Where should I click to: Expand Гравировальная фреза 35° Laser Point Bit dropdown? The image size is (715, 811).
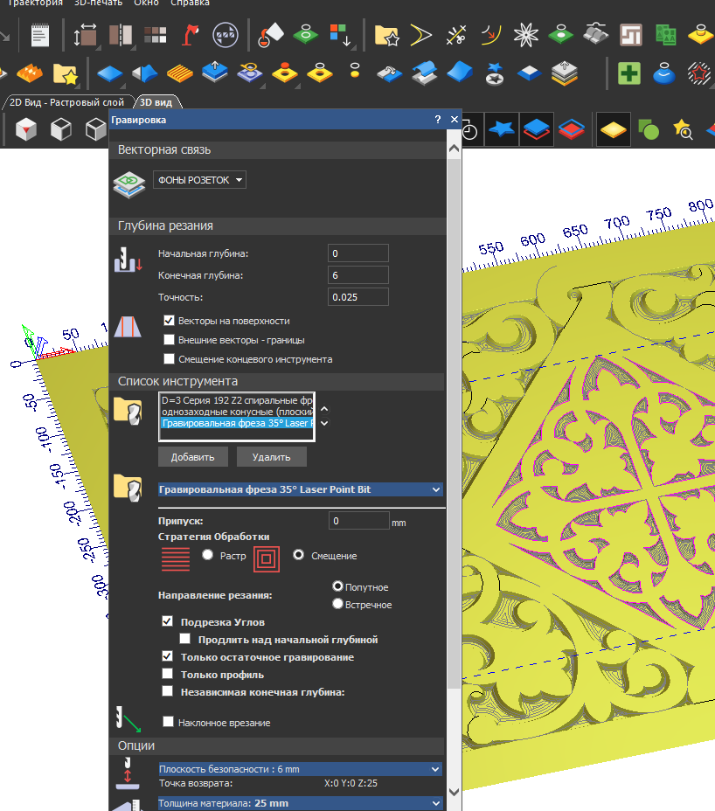pyautogui.click(x=300, y=489)
